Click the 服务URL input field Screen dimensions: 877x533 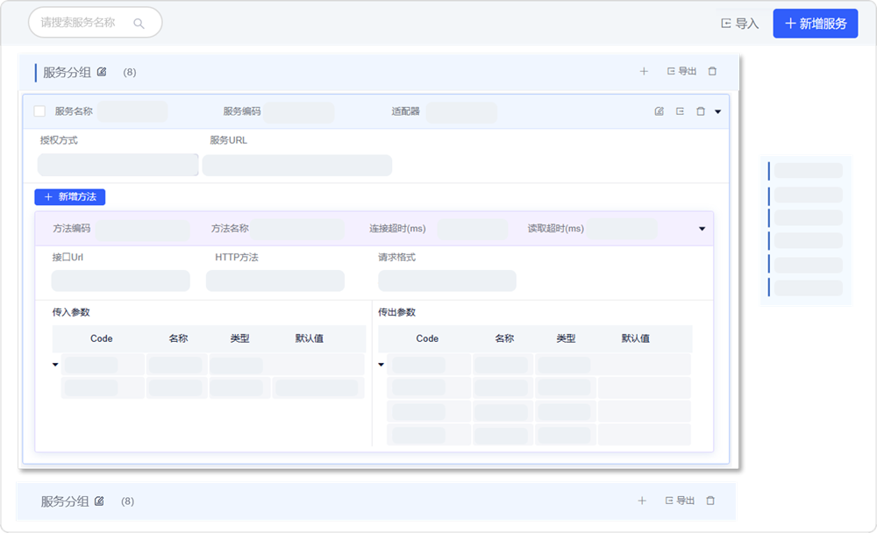pos(297,166)
